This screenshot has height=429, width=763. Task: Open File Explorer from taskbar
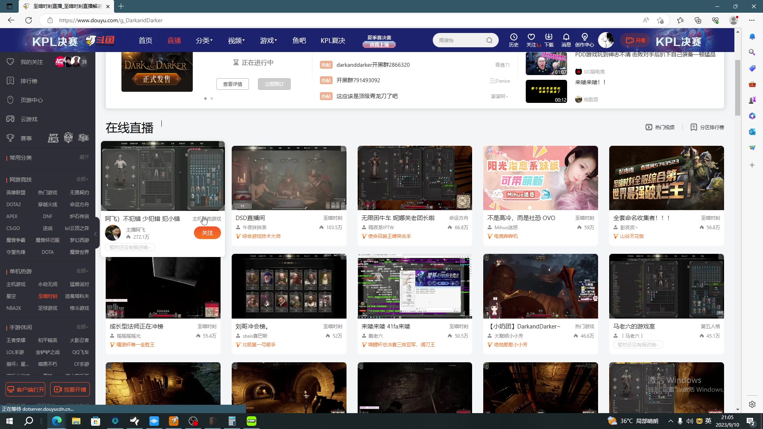click(76, 421)
